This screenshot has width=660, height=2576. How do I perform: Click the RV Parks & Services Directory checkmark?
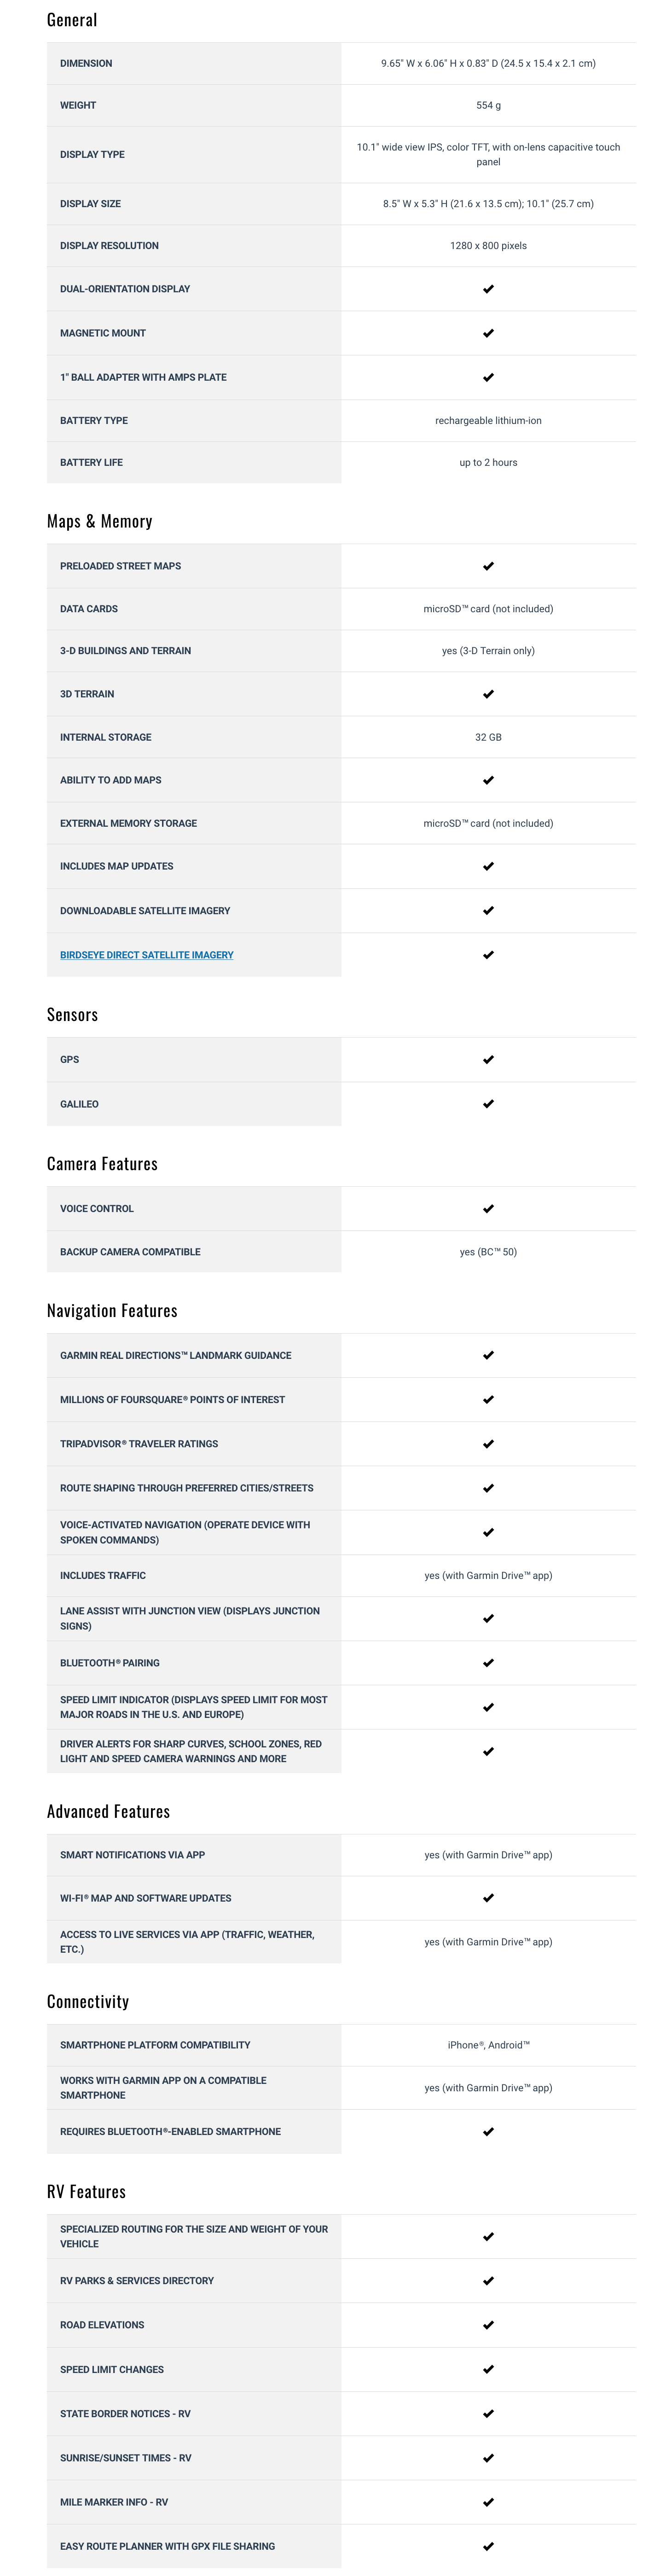488,2281
